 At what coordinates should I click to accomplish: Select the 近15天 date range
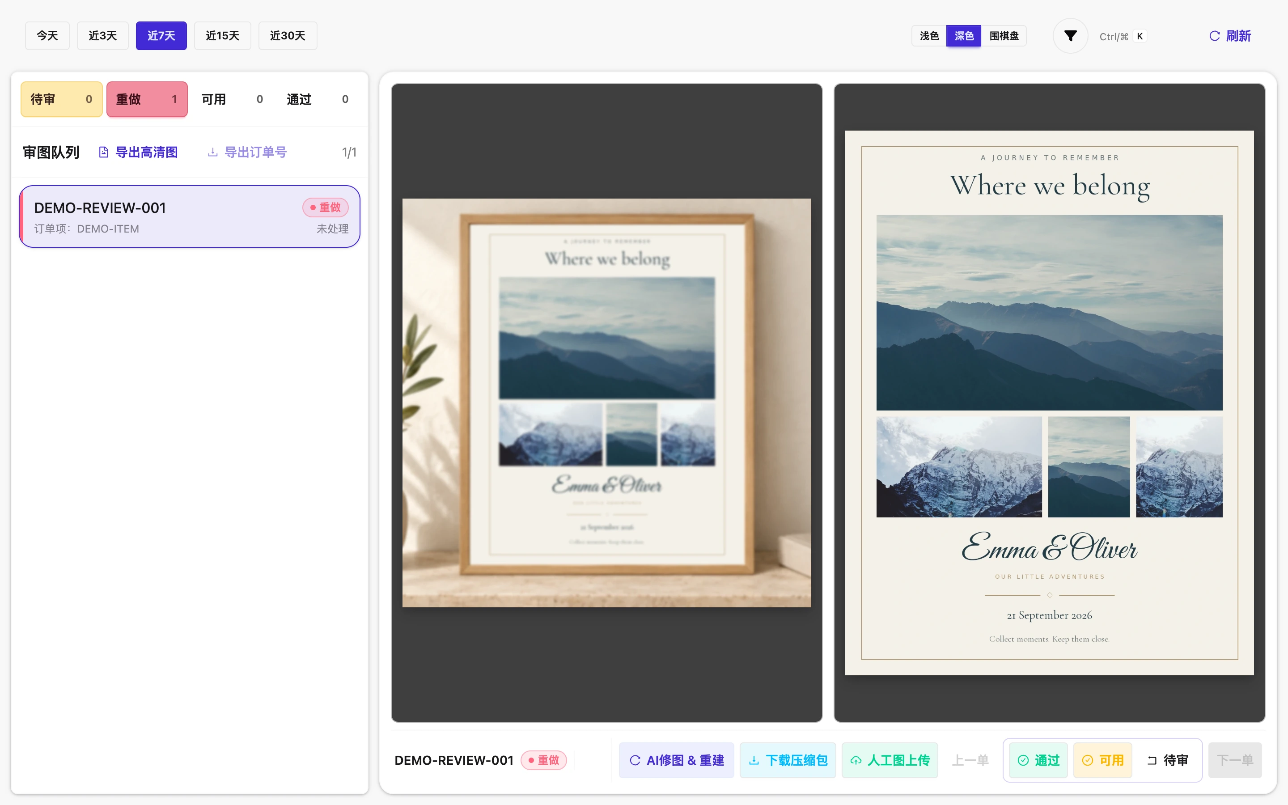222,36
